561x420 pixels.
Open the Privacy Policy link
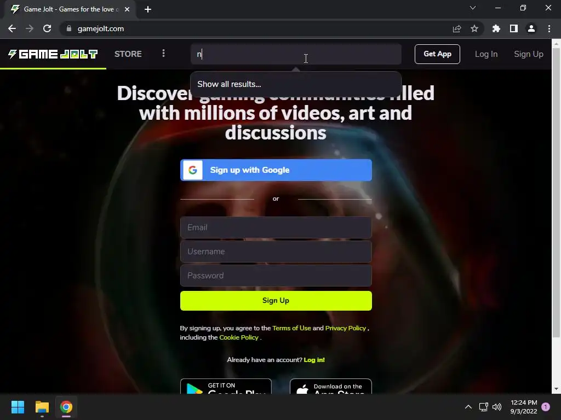[346, 328]
